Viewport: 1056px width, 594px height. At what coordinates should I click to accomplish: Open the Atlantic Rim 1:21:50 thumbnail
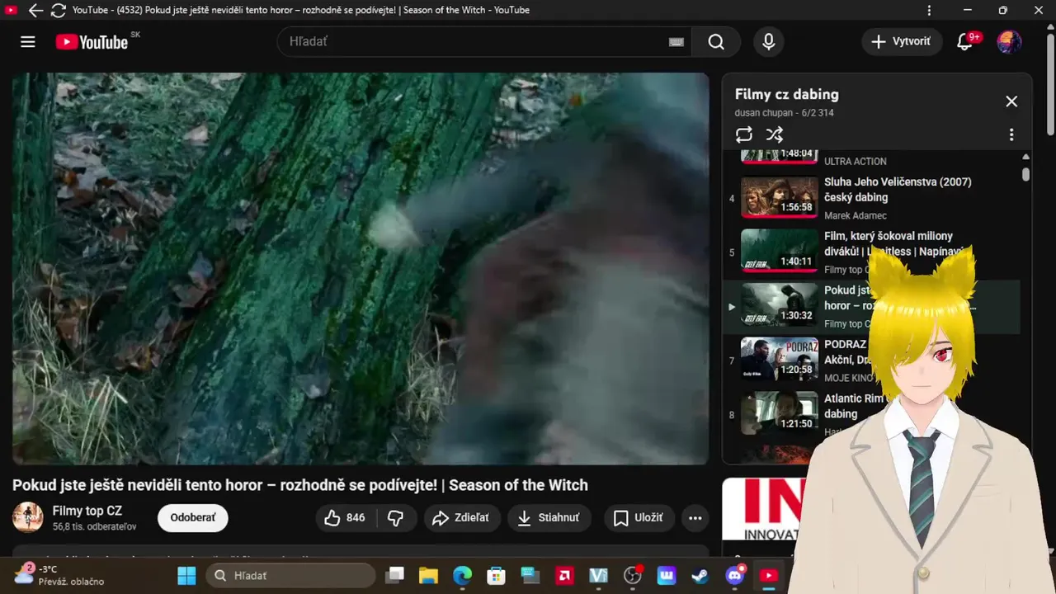[779, 413]
